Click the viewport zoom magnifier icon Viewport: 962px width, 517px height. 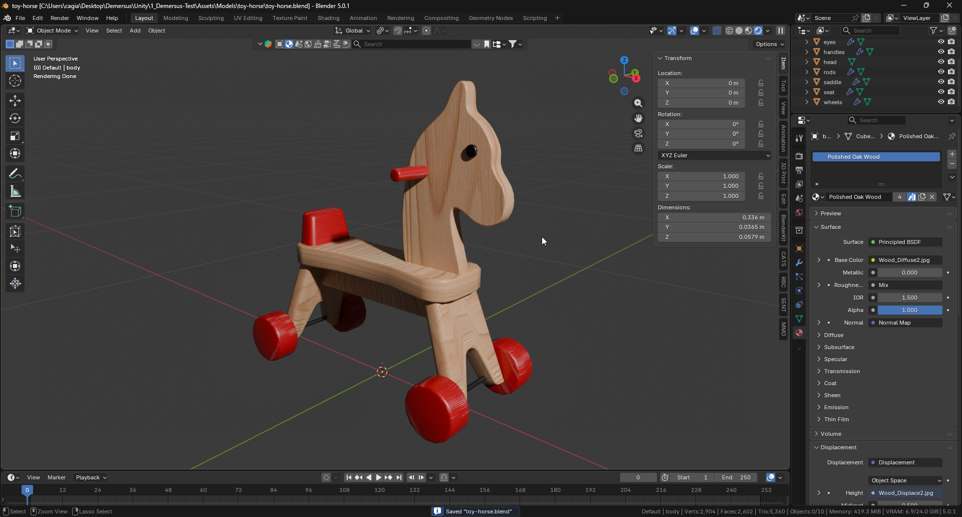coord(638,103)
